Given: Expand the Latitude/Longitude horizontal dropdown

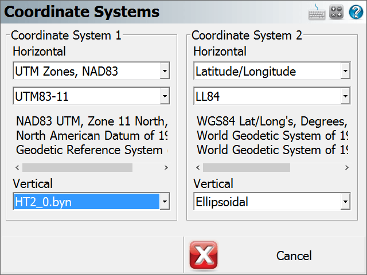Looking at the screenshot, I should click(345, 70).
